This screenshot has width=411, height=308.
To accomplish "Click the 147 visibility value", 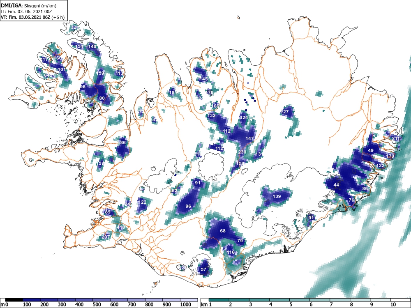I will point(250,138).
